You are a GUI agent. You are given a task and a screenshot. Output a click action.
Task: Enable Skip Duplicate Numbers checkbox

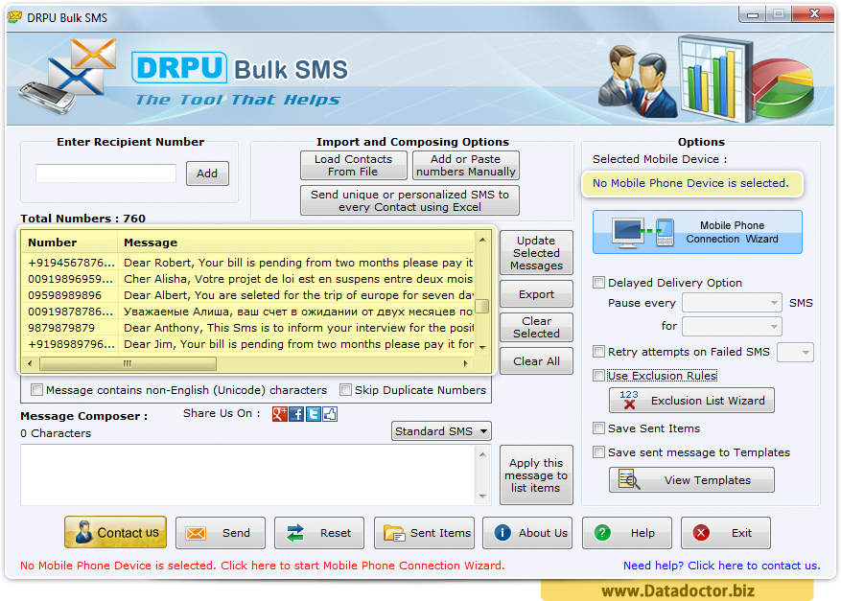click(345, 390)
